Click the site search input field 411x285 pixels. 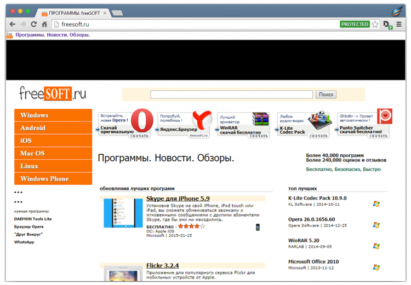coord(231,95)
